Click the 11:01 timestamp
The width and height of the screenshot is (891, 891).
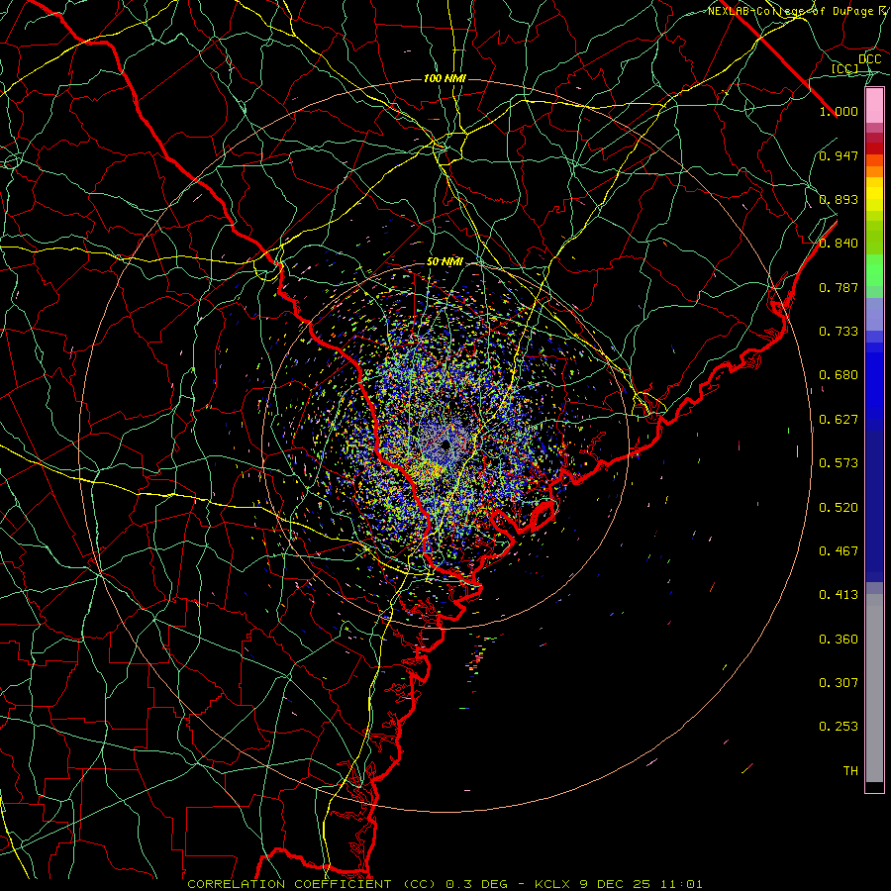pyautogui.click(x=681, y=884)
